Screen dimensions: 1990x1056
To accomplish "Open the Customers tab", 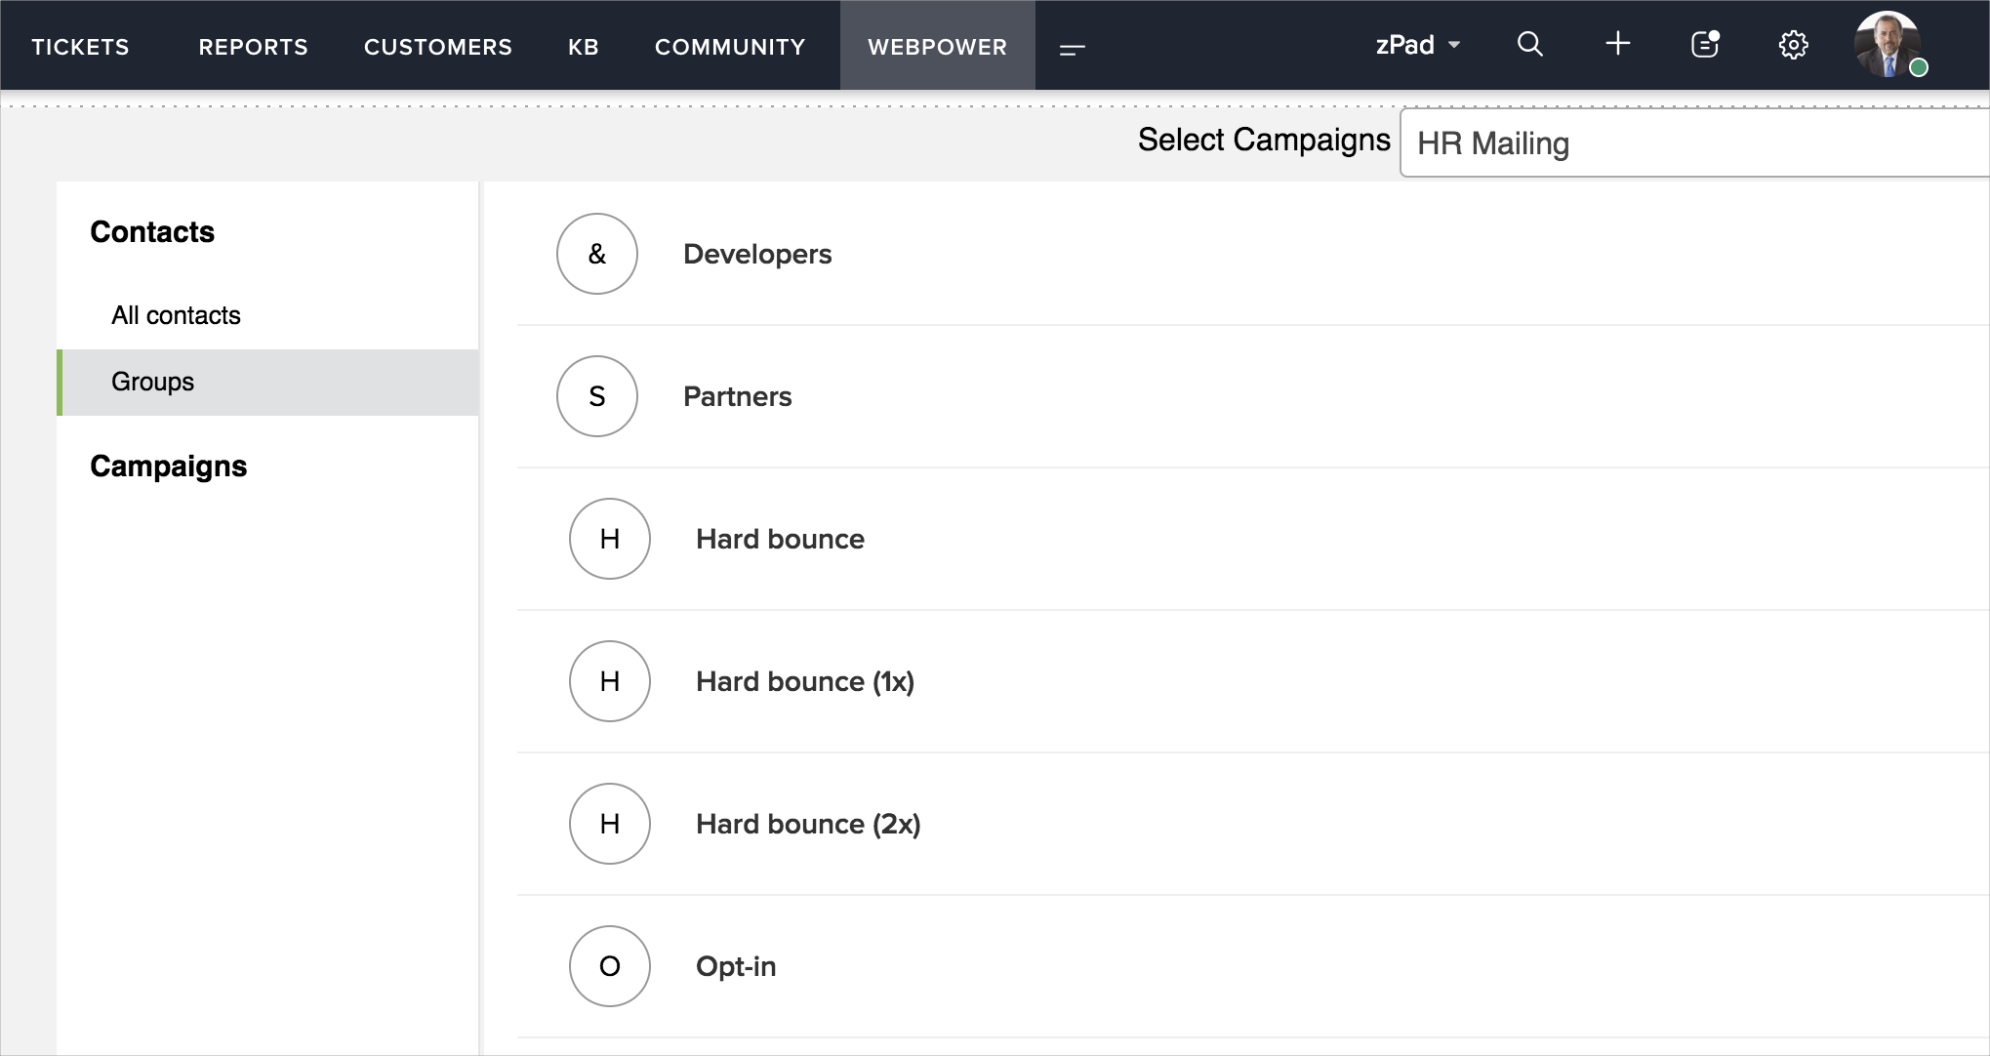I will (x=437, y=47).
